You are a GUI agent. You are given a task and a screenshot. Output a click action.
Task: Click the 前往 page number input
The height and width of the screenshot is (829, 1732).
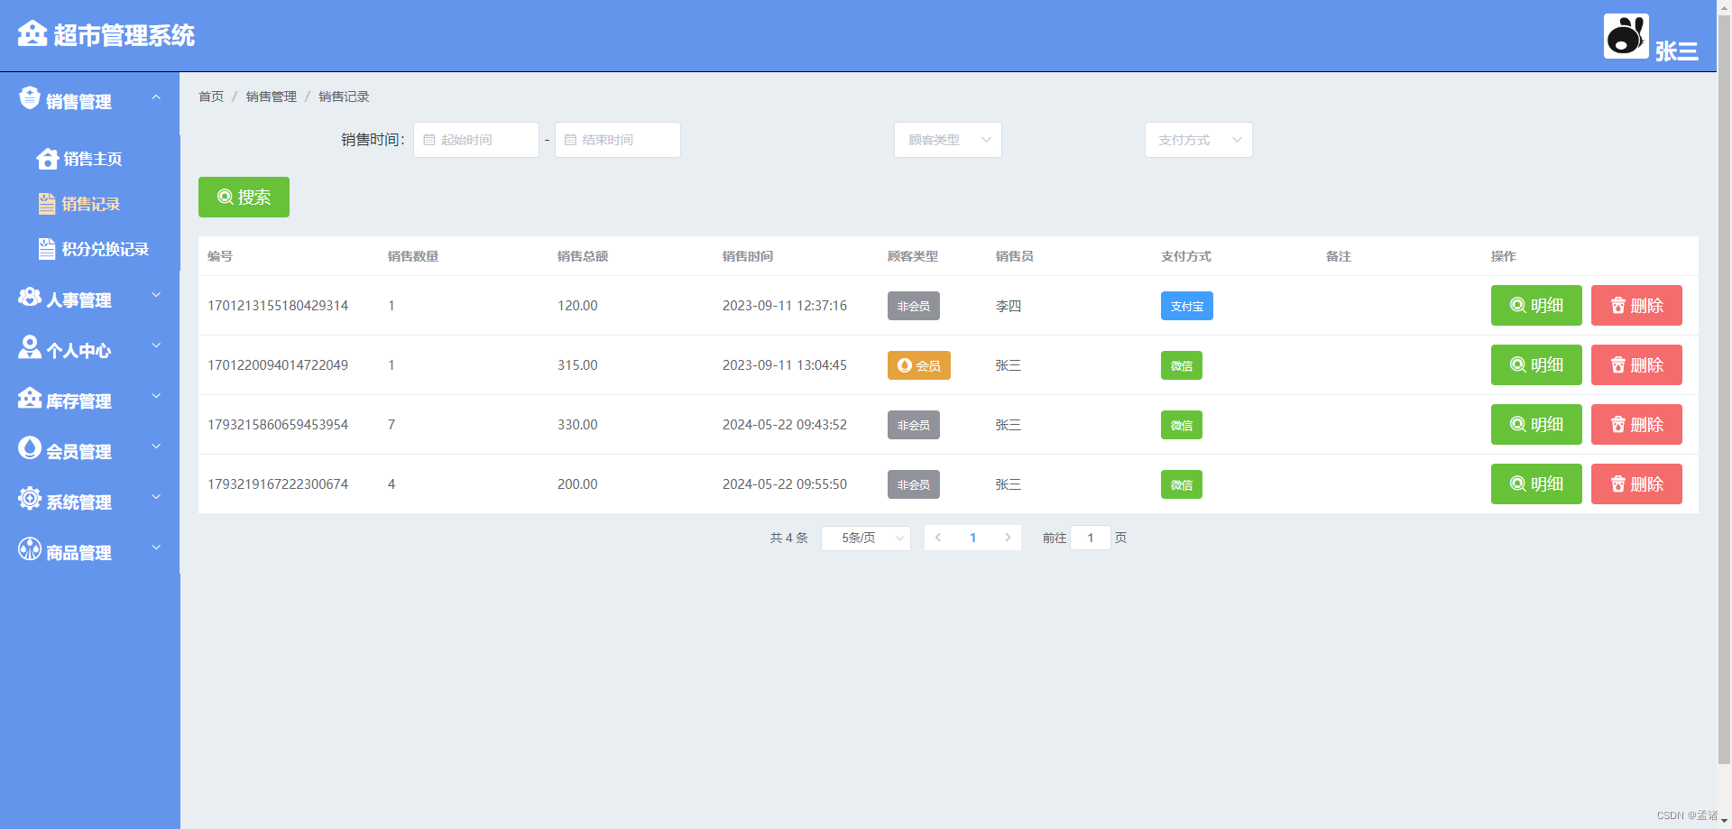(1091, 538)
